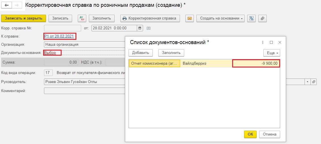Screen dimensions: 321x144
Task: Go back with the left arrow button
Action: coord(7,5)
